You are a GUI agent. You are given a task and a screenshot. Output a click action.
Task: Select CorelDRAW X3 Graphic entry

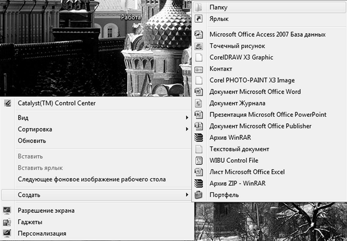tap(241, 58)
